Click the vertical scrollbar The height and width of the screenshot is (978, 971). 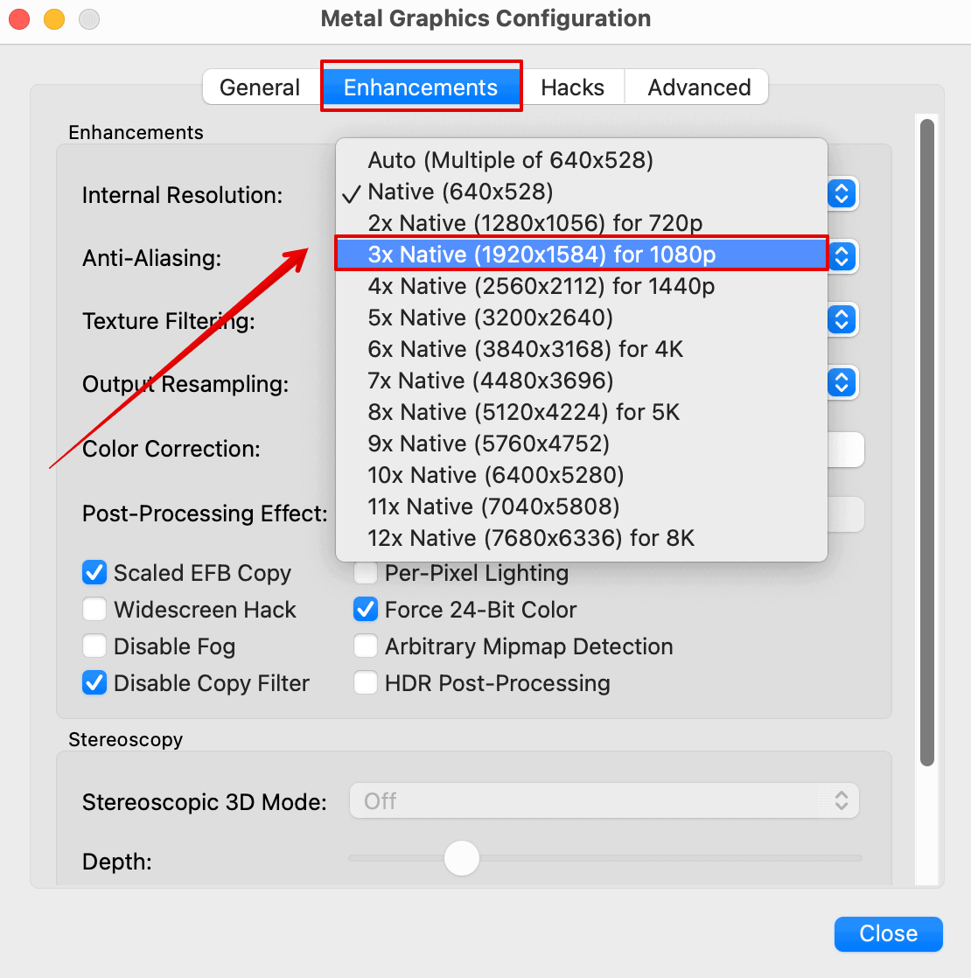click(x=927, y=437)
